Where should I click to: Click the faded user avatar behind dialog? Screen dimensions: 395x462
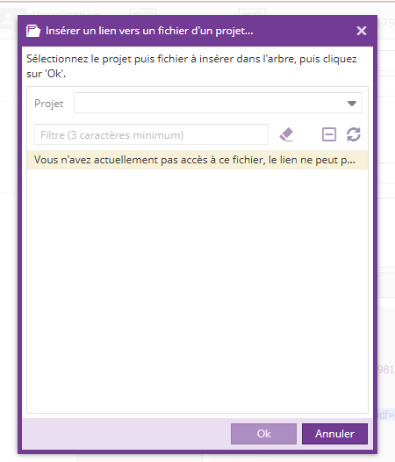[8, 18]
